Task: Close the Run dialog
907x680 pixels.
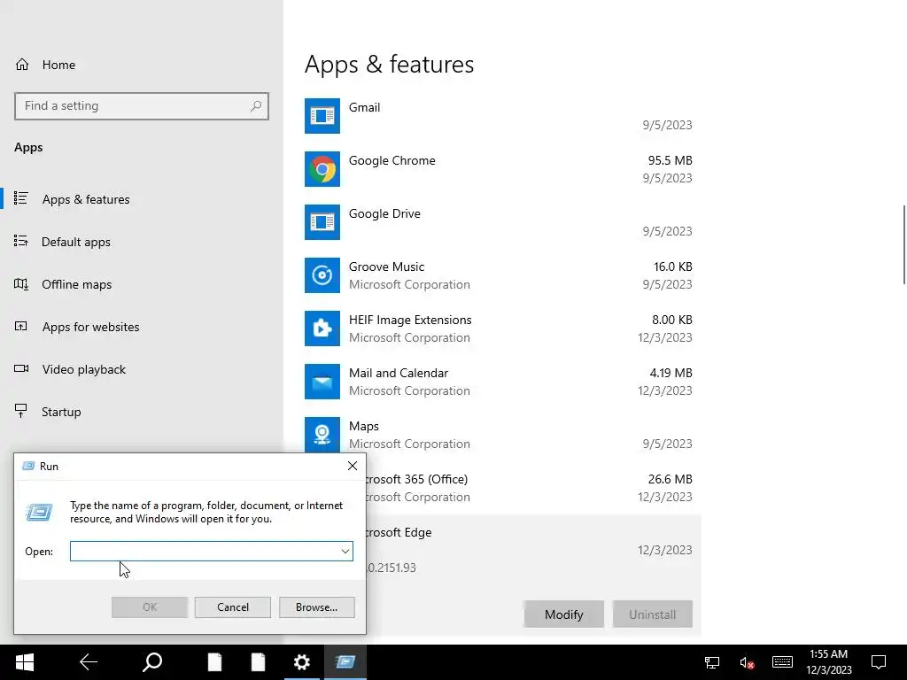Action: tap(353, 466)
